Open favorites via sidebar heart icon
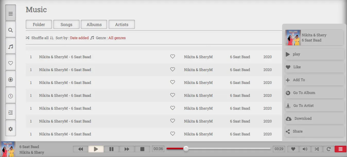 click(11, 63)
